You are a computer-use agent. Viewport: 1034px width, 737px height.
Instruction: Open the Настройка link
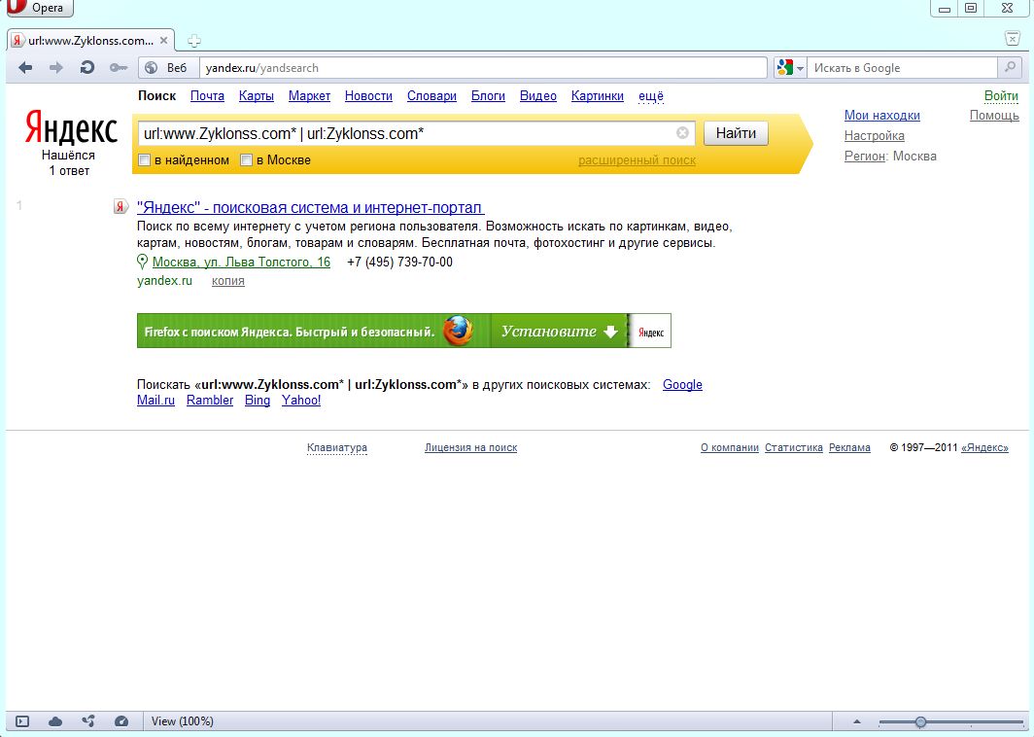click(875, 136)
